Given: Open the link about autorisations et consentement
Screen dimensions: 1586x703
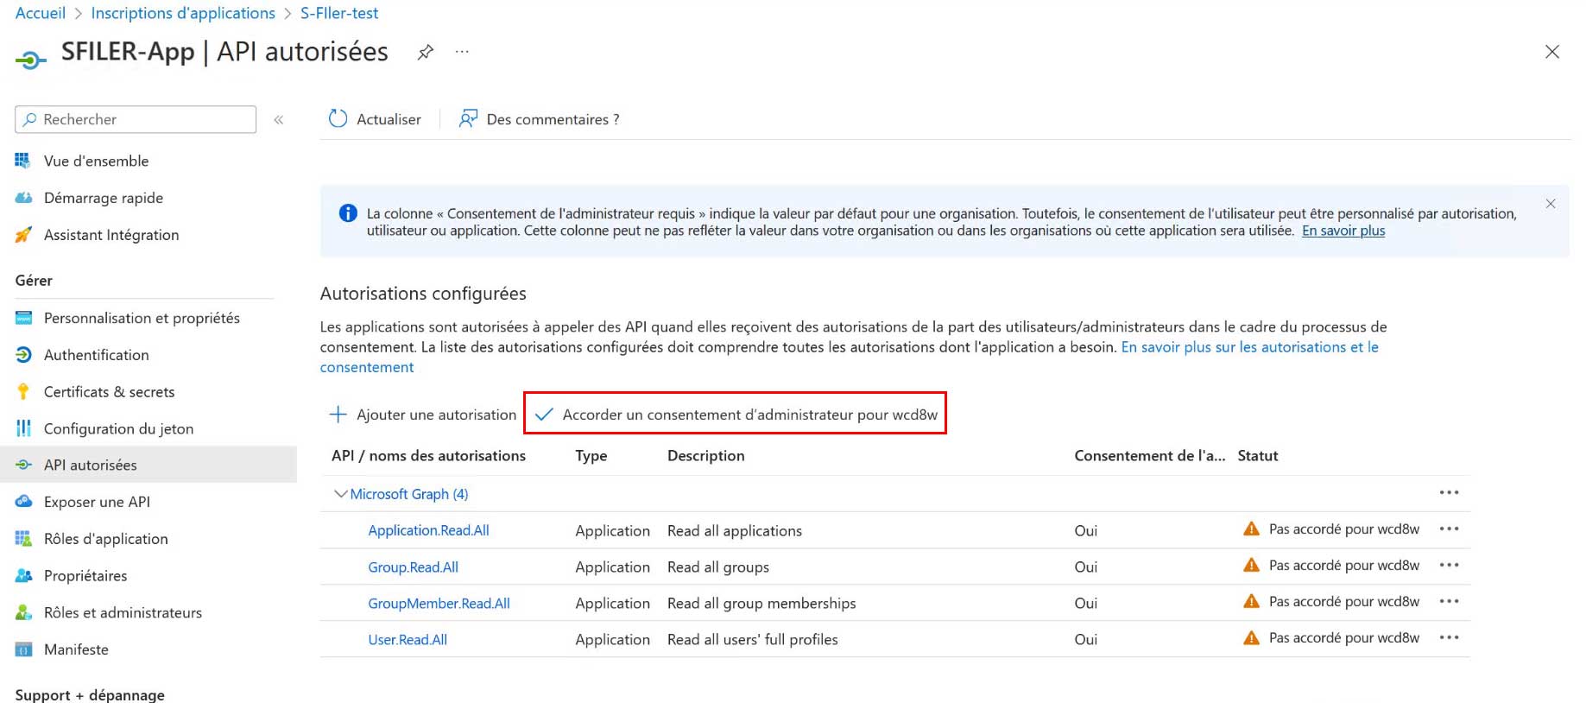Looking at the screenshot, I should (x=1249, y=347).
